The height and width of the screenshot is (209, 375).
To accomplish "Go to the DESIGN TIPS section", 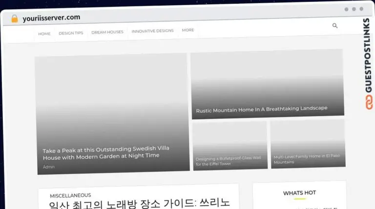I will (71, 33).
